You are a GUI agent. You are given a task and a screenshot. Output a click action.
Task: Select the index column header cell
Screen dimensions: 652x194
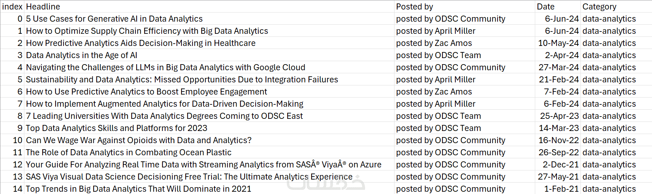coord(12,6)
